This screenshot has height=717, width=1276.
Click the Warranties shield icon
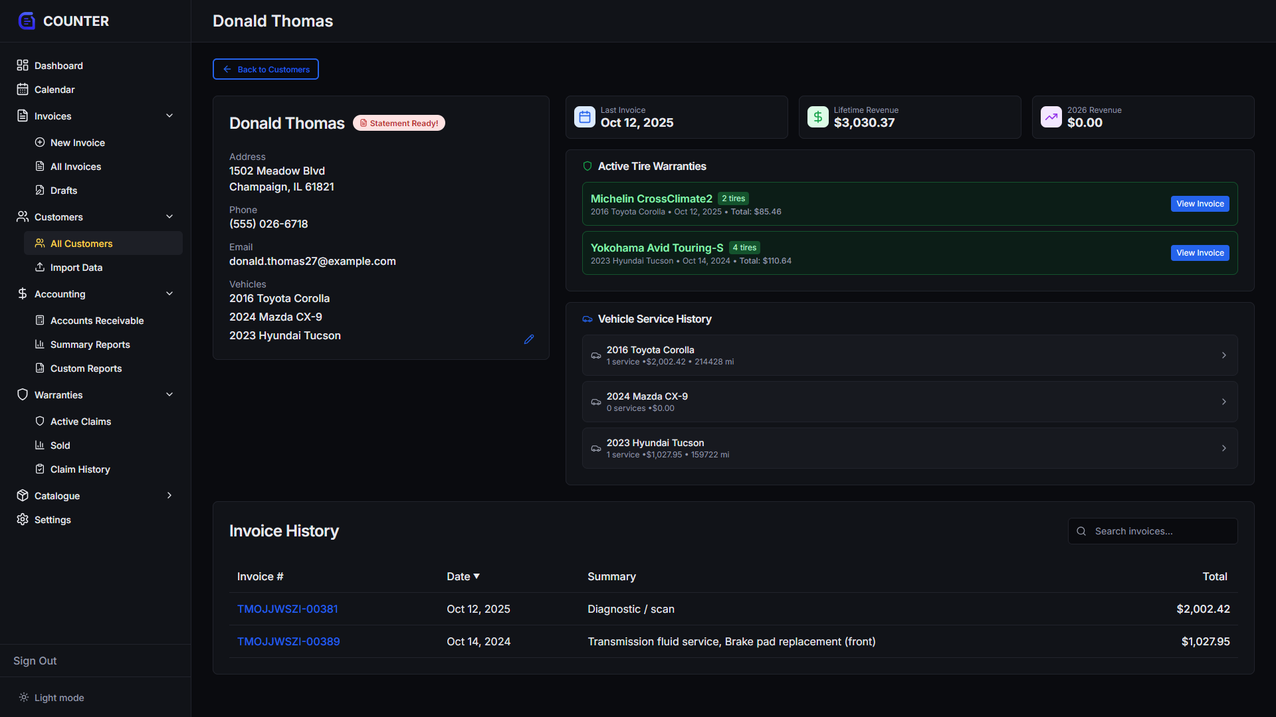tap(23, 394)
